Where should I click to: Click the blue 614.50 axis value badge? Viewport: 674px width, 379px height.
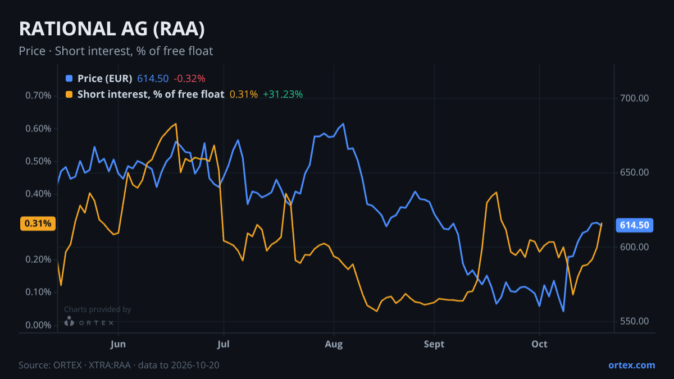(x=635, y=225)
